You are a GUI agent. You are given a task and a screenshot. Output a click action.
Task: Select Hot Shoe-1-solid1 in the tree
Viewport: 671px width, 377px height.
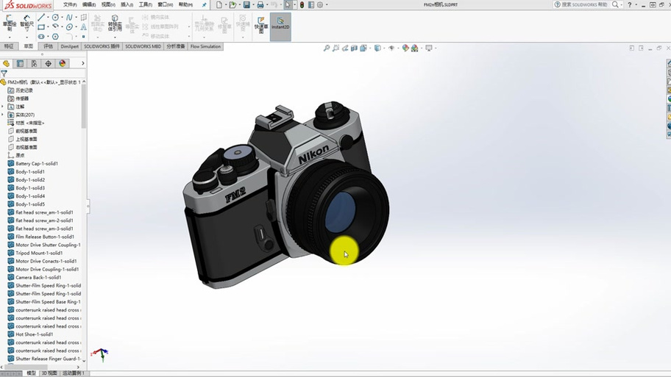click(x=35, y=334)
